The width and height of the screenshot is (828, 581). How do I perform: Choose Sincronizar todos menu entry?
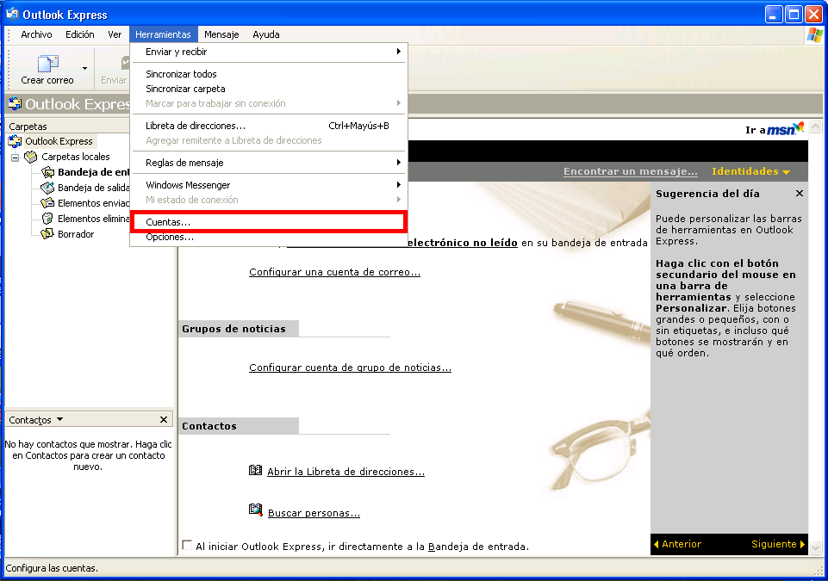pos(268,74)
